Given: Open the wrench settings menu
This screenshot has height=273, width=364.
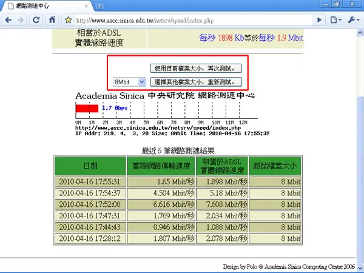Looking at the screenshot, I should click(x=353, y=20).
